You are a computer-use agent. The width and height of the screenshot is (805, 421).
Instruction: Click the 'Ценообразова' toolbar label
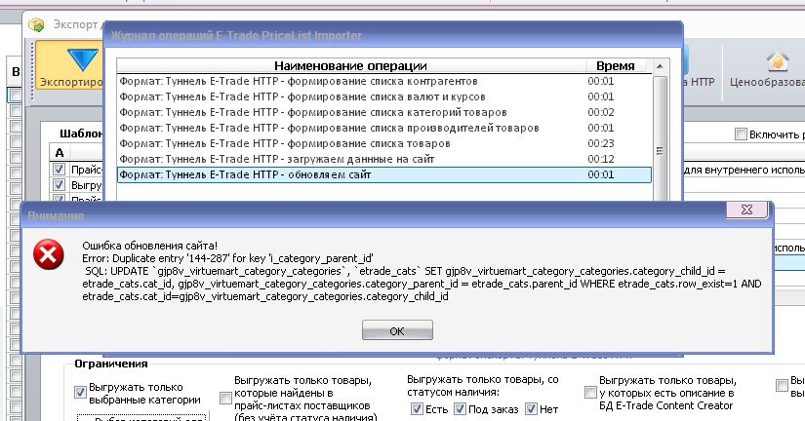point(767,82)
